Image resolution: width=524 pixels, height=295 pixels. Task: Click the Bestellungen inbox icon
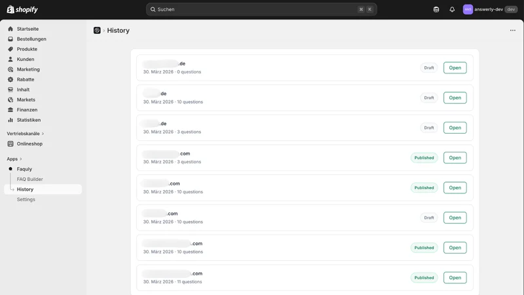click(10, 39)
